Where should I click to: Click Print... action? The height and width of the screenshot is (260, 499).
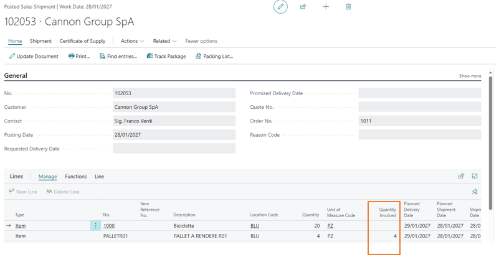tap(79, 56)
